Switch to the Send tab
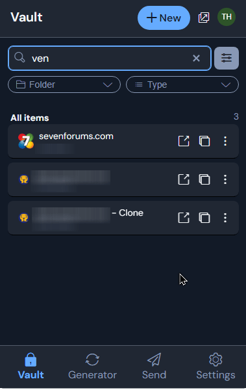246x390 pixels. point(154,367)
